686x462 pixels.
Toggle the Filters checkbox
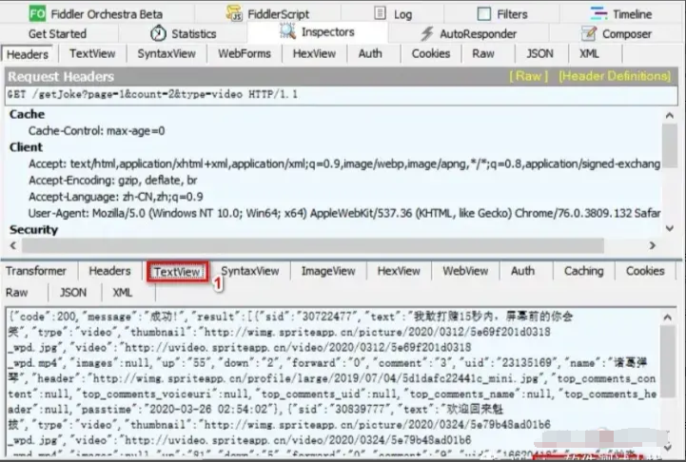(484, 14)
